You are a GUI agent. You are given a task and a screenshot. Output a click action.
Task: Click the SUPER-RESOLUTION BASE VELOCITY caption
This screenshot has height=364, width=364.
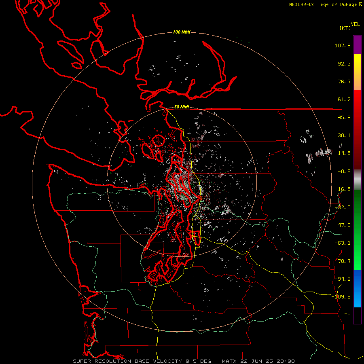tap(142, 361)
